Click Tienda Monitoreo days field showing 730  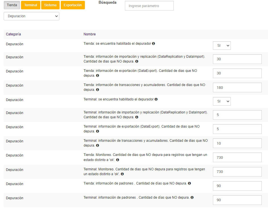click(x=237, y=157)
